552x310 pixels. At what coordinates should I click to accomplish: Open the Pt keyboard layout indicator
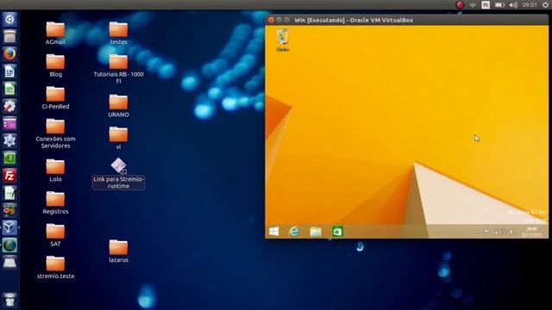486,5
